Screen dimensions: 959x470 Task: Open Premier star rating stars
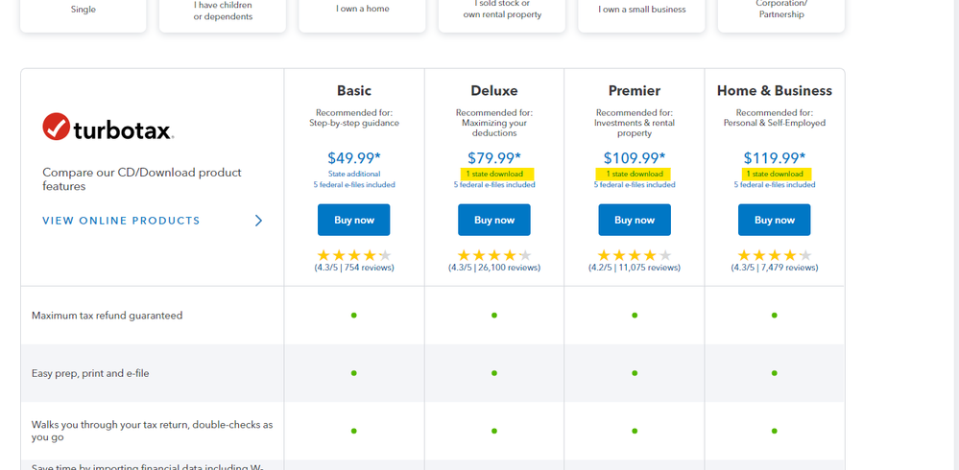[635, 255]
